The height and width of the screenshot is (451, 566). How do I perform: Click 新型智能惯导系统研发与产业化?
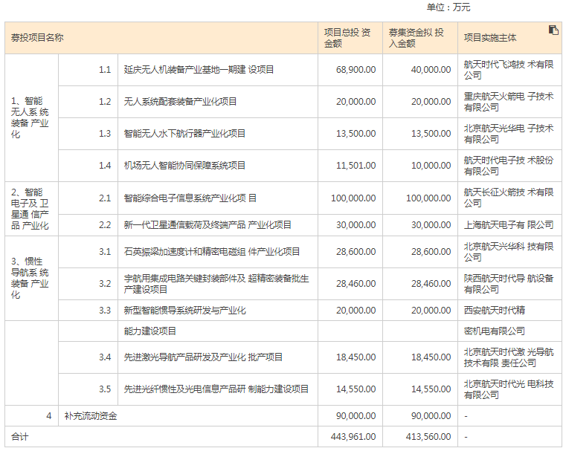coord(184,311)
